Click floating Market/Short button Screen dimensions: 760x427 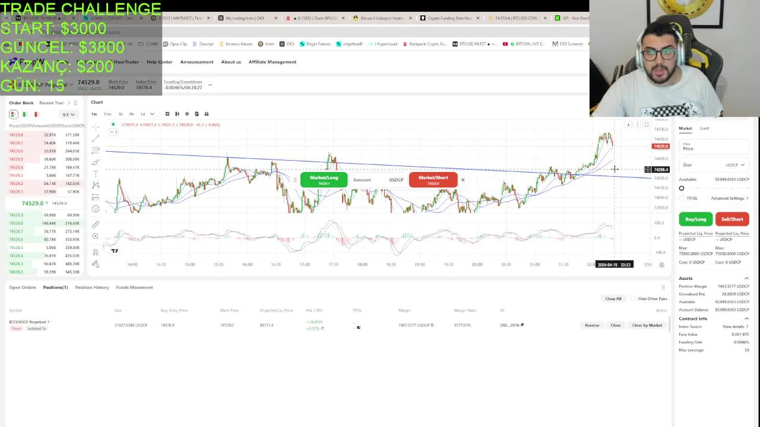(x=433, y=180)
